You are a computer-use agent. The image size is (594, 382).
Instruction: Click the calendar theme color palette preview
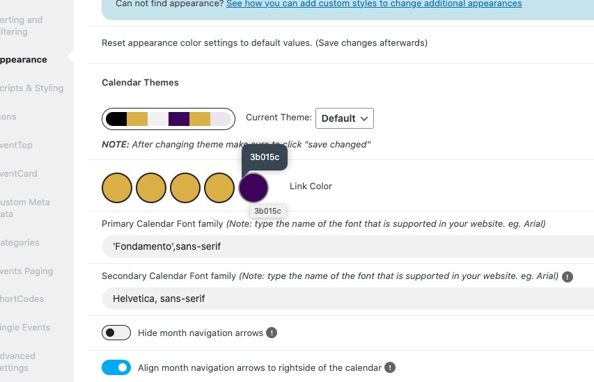click(x=169, y=119)
